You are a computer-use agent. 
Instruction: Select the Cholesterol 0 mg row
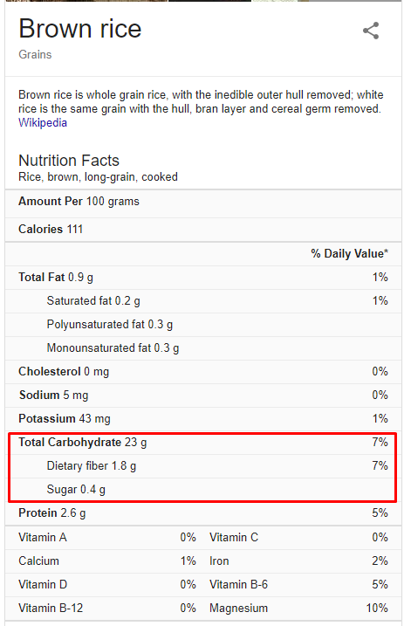[203, 372]
